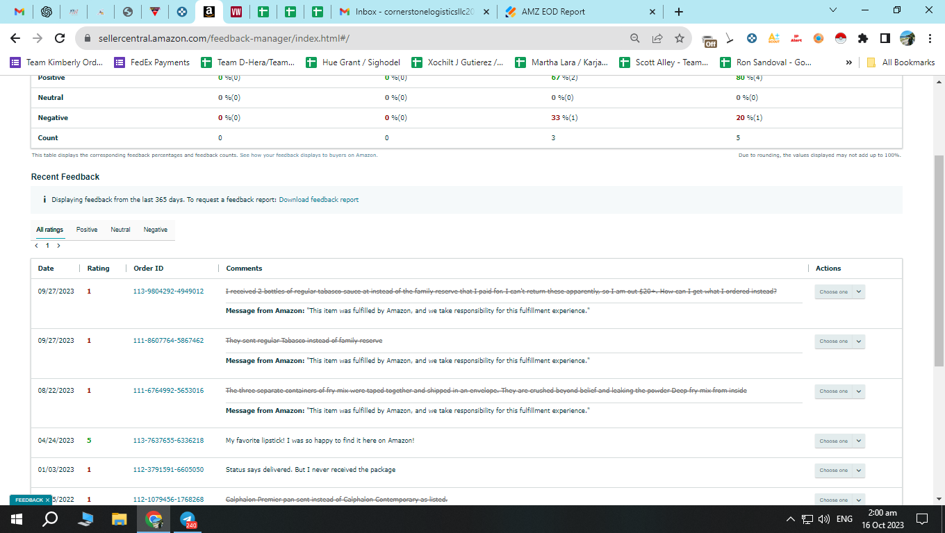Open Martha Lara / Karja... bookmark
Viewport: 945px width, 533px height.
click(561, 62)
